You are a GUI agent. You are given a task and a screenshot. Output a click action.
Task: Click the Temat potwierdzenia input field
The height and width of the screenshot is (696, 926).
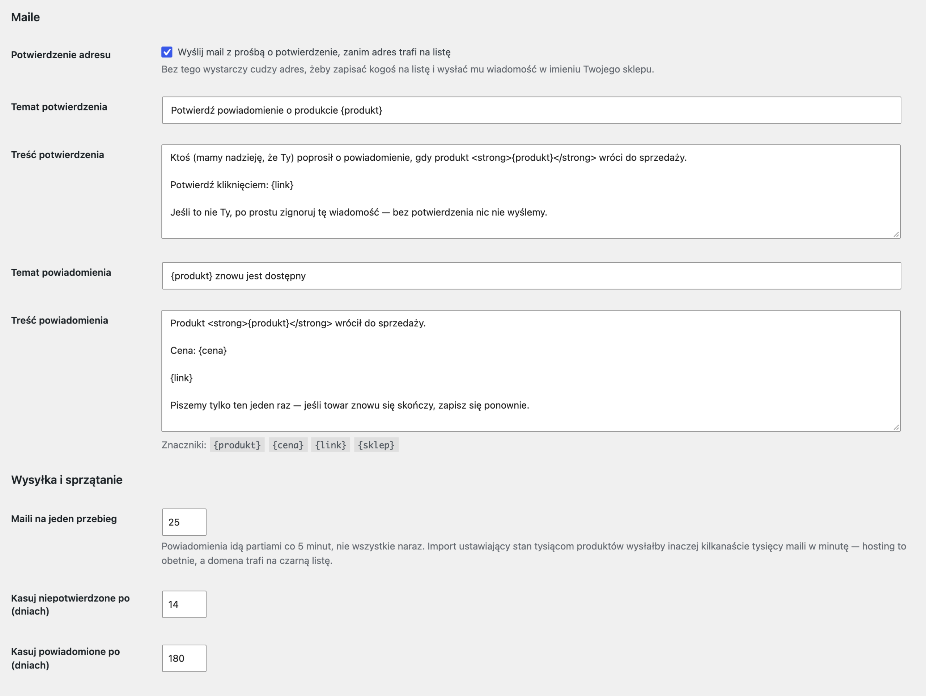point(531,110)
